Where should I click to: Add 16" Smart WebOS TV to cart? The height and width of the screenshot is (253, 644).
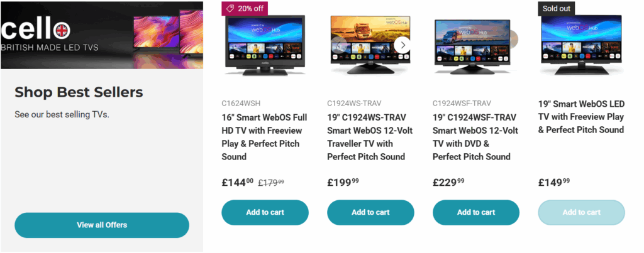pyautogui.click(x=265, y=212)
